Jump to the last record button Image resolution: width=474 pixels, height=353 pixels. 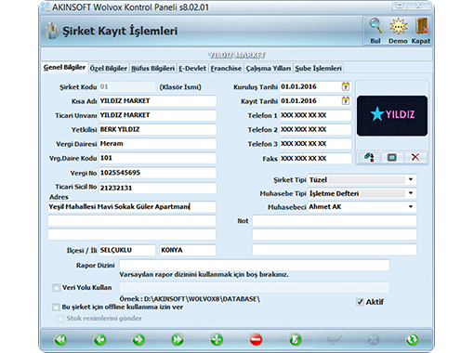coord(178,340)
